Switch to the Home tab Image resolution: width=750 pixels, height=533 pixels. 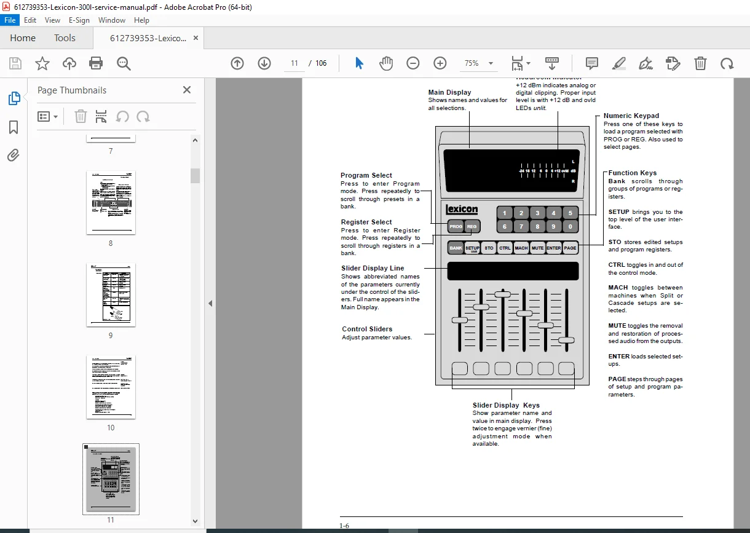click(x=23, y=38)
